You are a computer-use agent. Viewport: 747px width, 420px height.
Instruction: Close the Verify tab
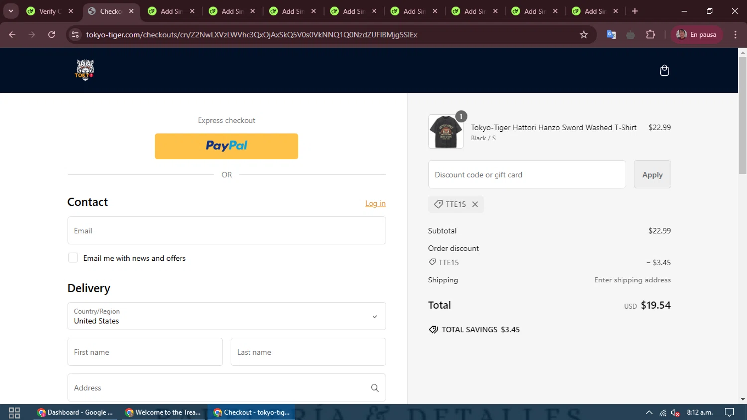click(x=71, y=11)
